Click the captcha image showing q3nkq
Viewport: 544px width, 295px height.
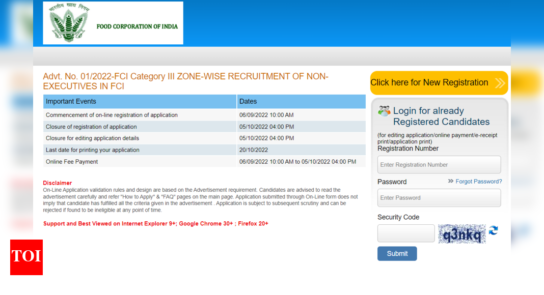(x=461, y=233)
